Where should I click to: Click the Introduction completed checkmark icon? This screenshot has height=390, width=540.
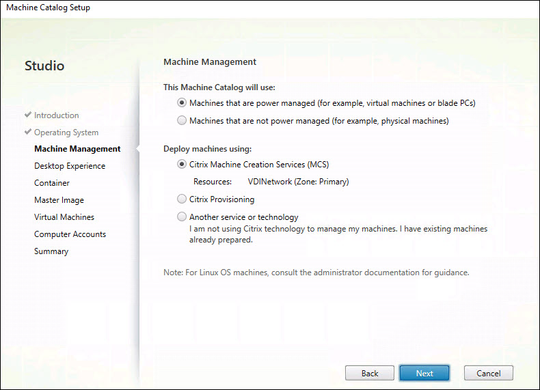pos(28,115)
